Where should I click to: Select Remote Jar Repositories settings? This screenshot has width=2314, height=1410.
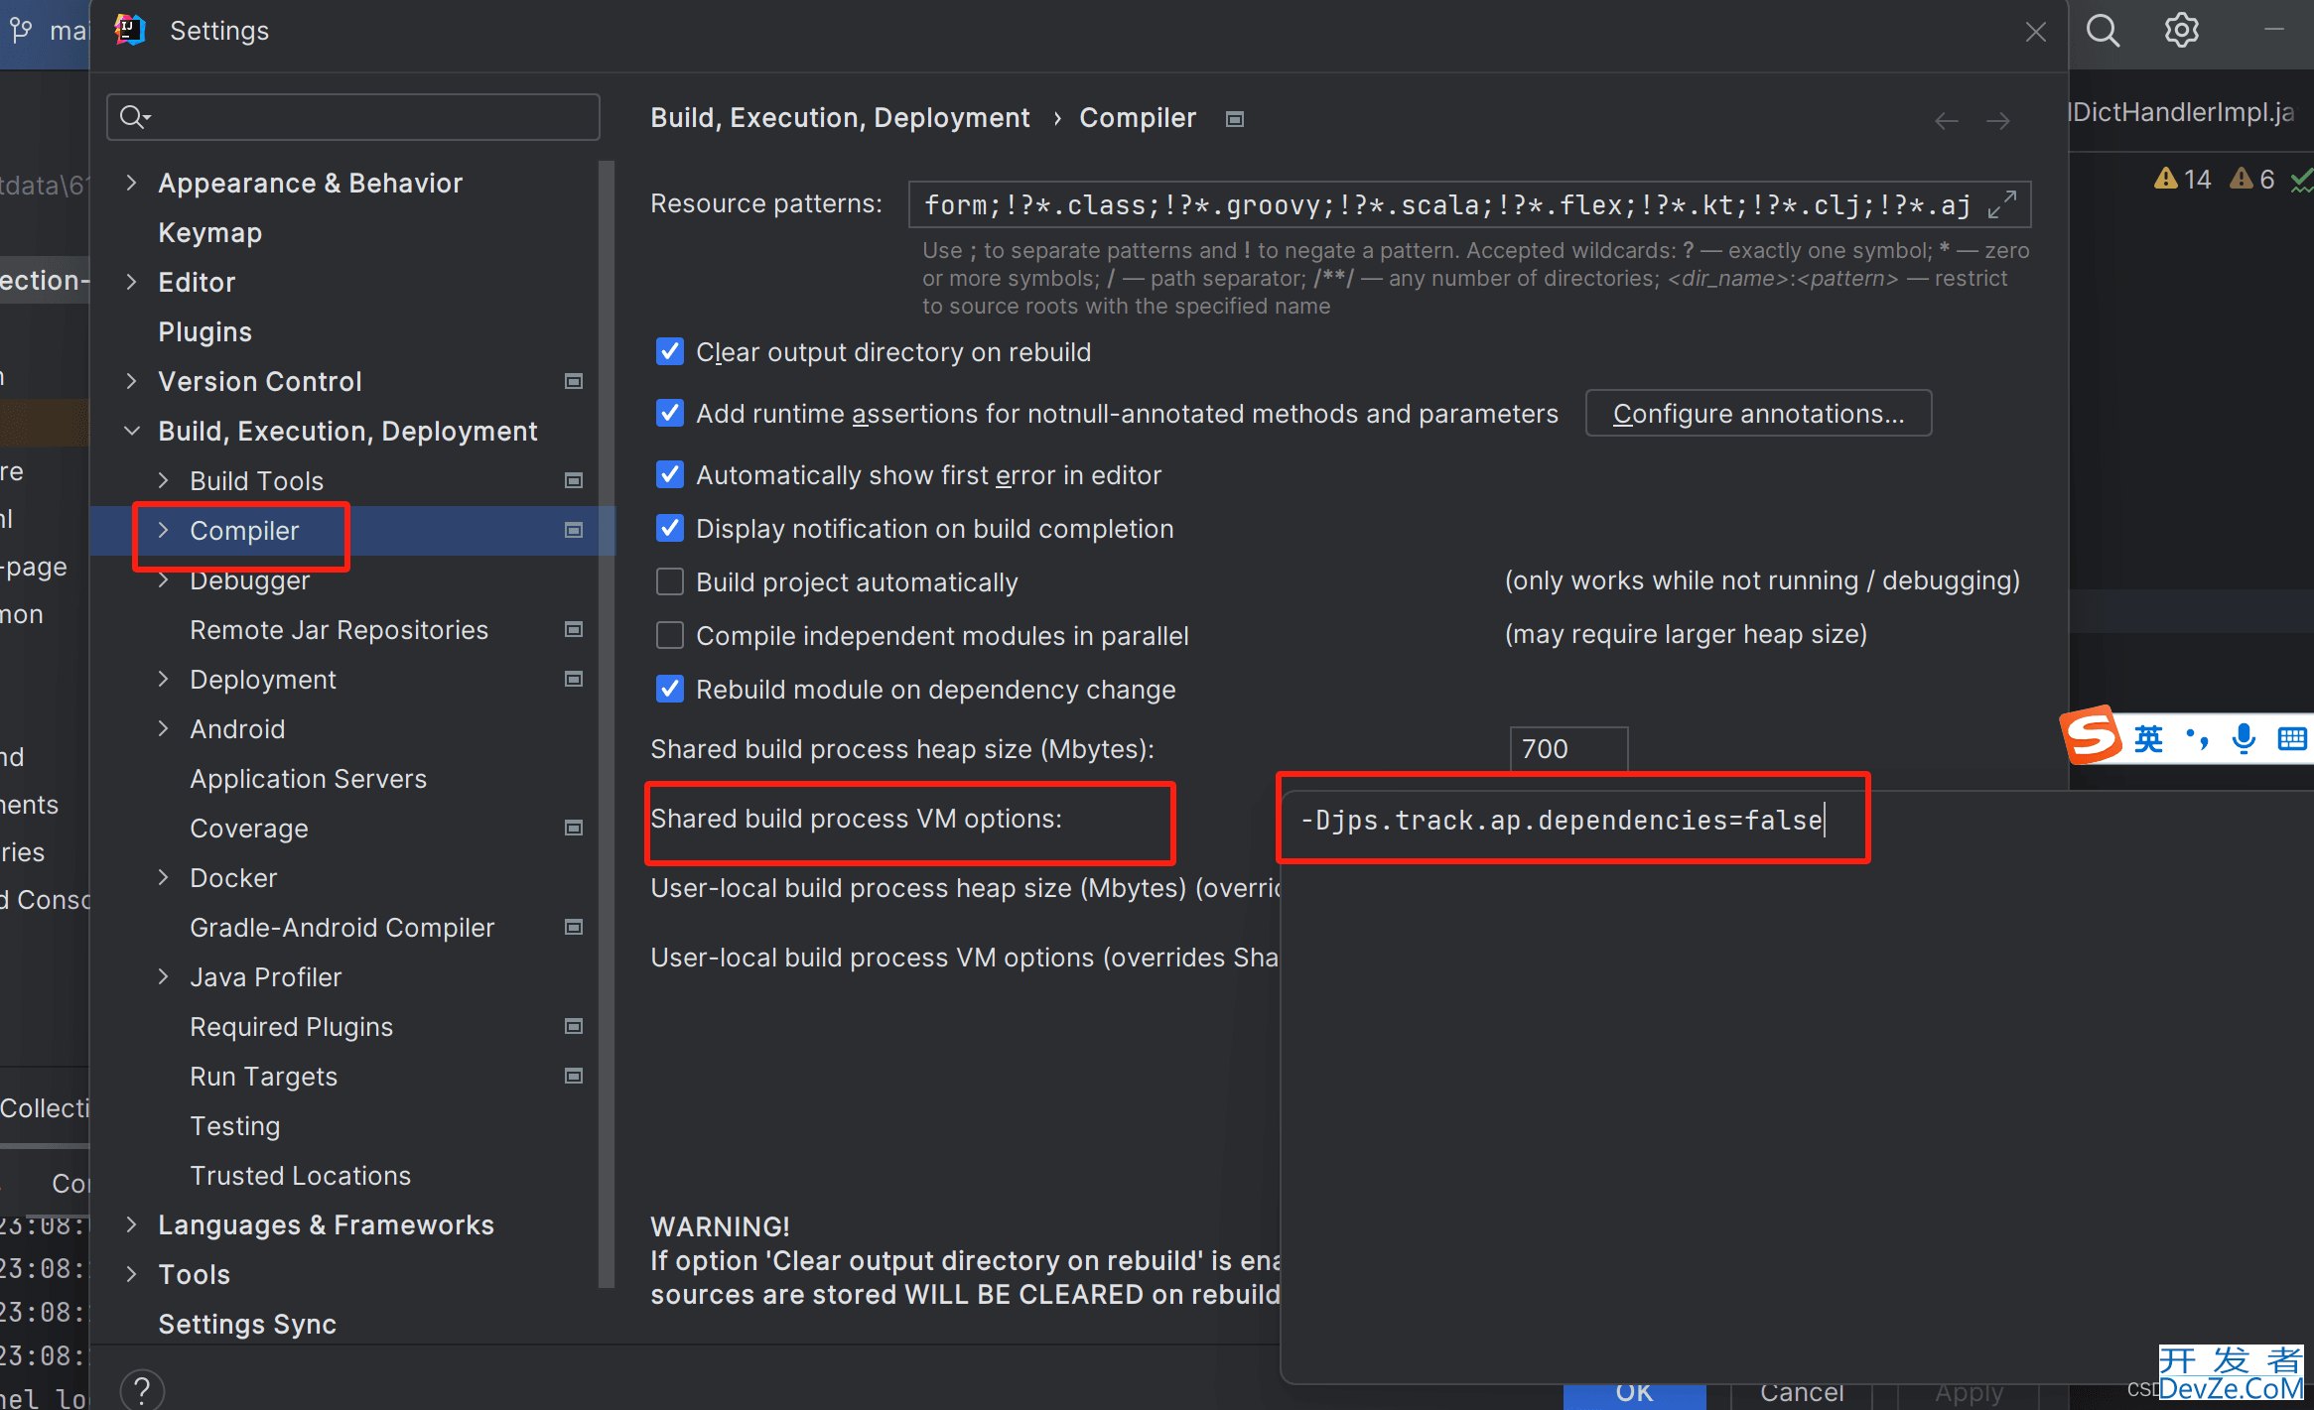[x=339, y=630]
